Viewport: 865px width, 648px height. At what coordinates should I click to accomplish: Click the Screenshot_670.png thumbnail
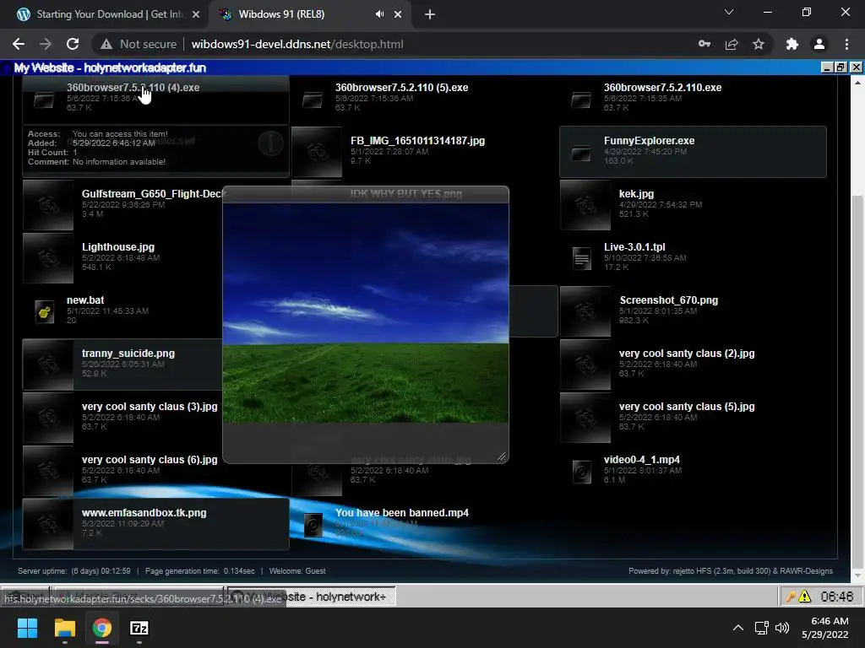tap(585, 311)
